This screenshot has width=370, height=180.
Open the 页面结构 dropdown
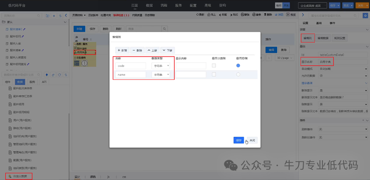[x=79, y=15]
